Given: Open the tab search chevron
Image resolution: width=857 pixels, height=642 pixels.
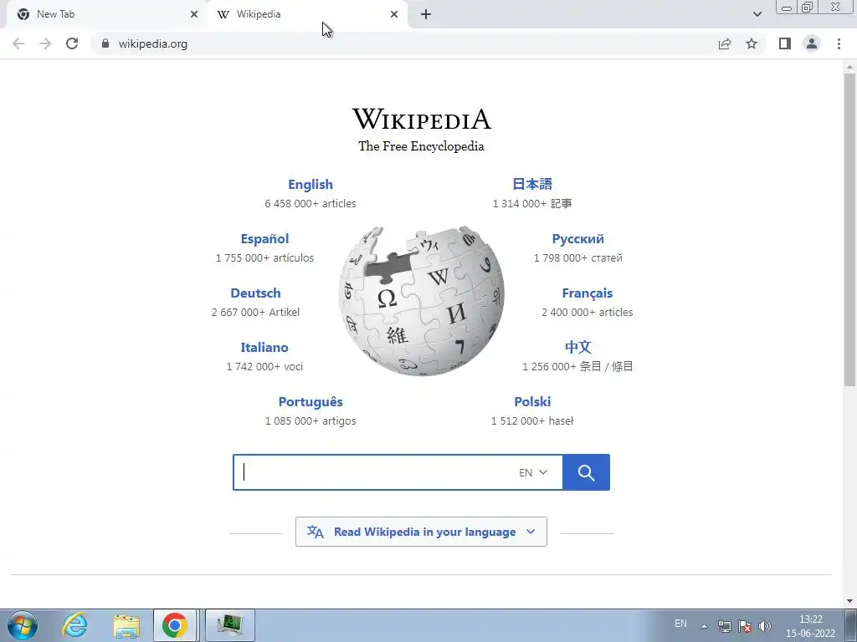Looking at the screenshot, I should point(757,14).
